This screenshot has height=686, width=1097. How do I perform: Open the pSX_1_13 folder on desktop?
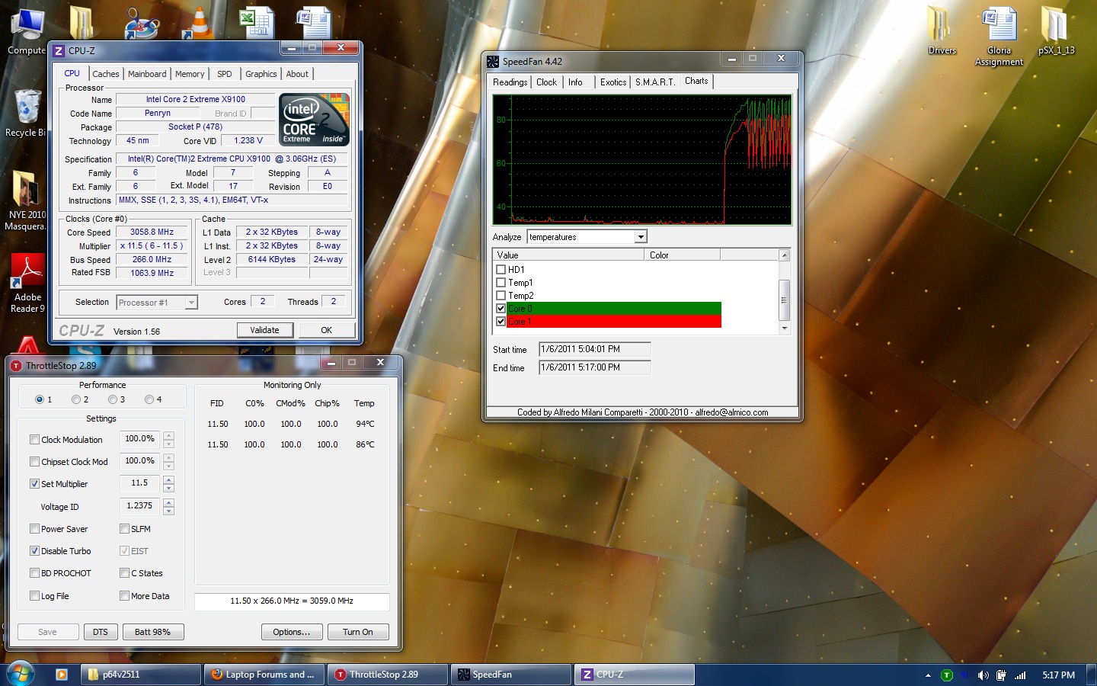1056,30
